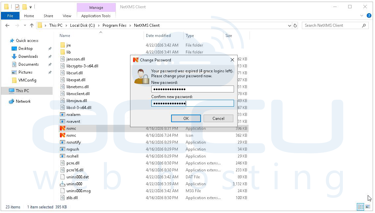Select libssl-3-x64.dll file icon
Screen dimensions: 375x213
tap(63, 107)
